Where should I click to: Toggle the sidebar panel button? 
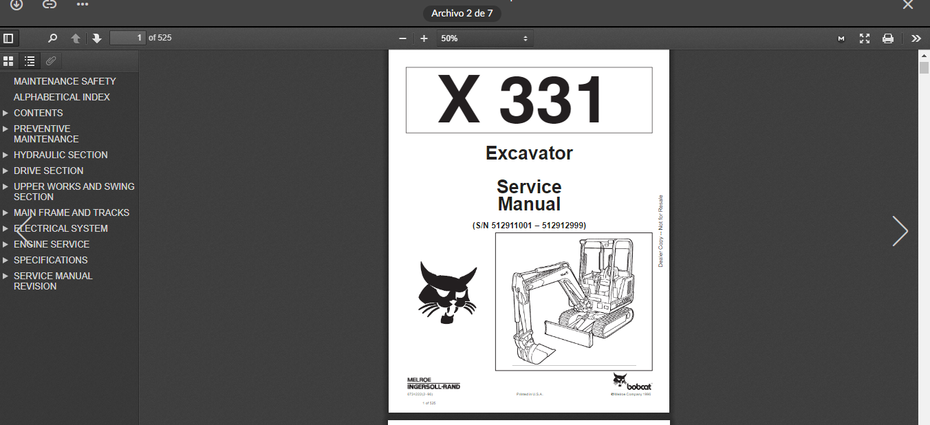(x=8, y=39)
